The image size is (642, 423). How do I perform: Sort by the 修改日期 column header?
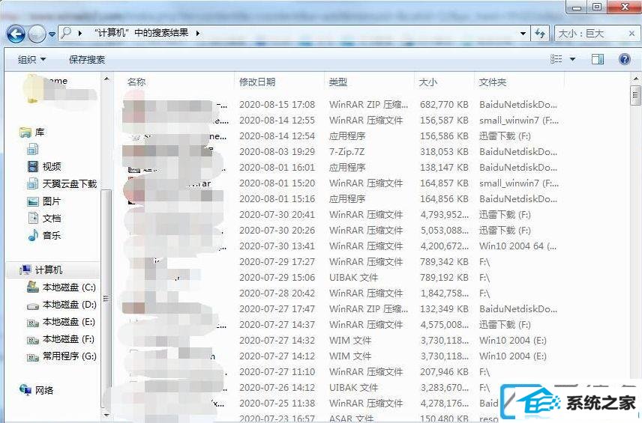pyautogui.click(x=257, y=82)
